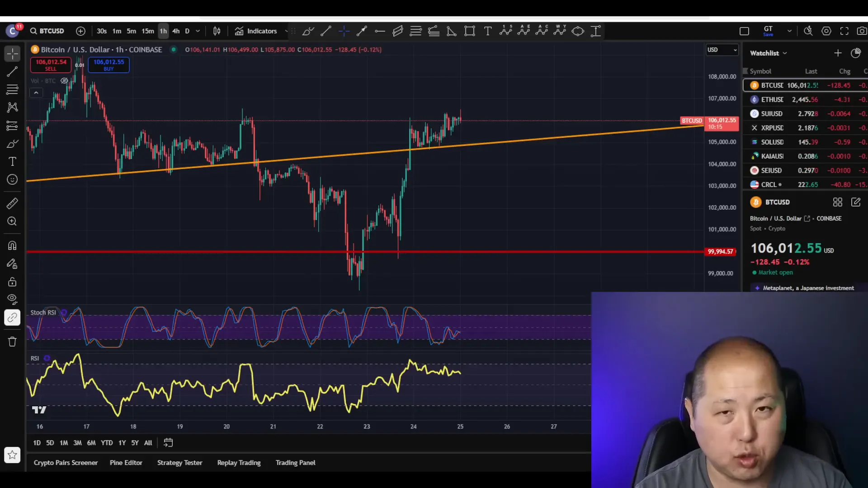Remove drawings with trash icon
868x488 pixels.
[x=12, y=342]
